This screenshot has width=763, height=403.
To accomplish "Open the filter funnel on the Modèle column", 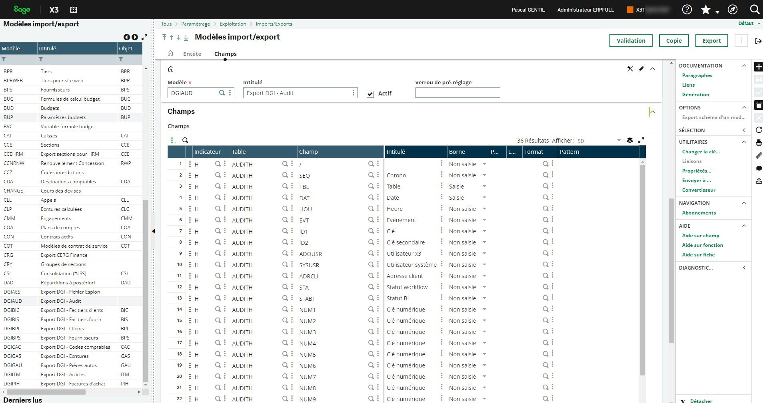I will click(4, 59).
